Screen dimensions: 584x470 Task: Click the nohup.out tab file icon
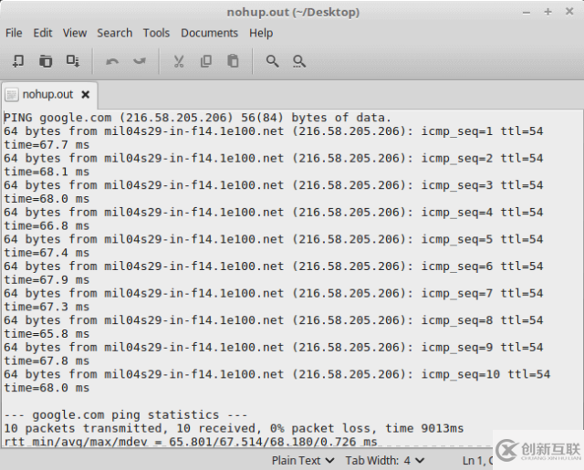tap(12, 95)
